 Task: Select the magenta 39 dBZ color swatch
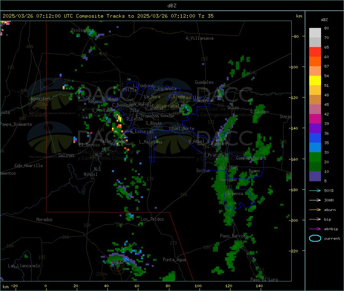pyautogui.click(x=315, y=119)
